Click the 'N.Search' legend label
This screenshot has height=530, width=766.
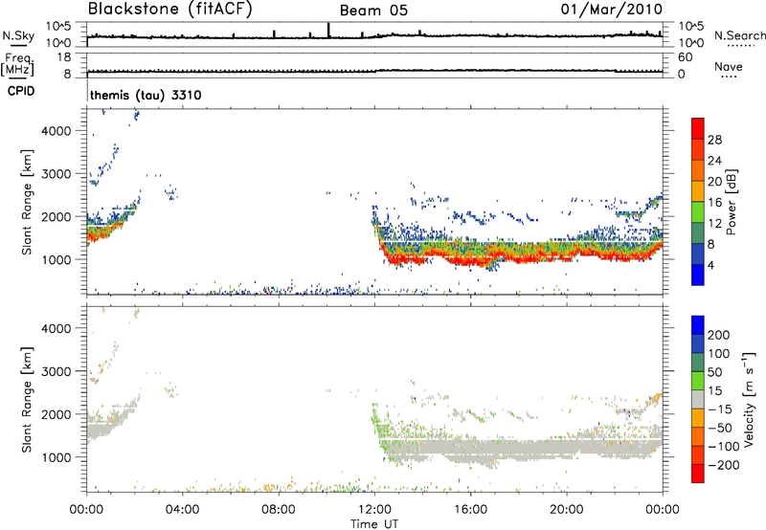pos(739,35)
